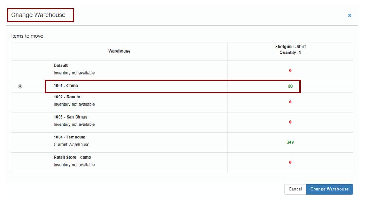Click the Warehouse column header
371x204 pixels.
click(x=119, y=51)
